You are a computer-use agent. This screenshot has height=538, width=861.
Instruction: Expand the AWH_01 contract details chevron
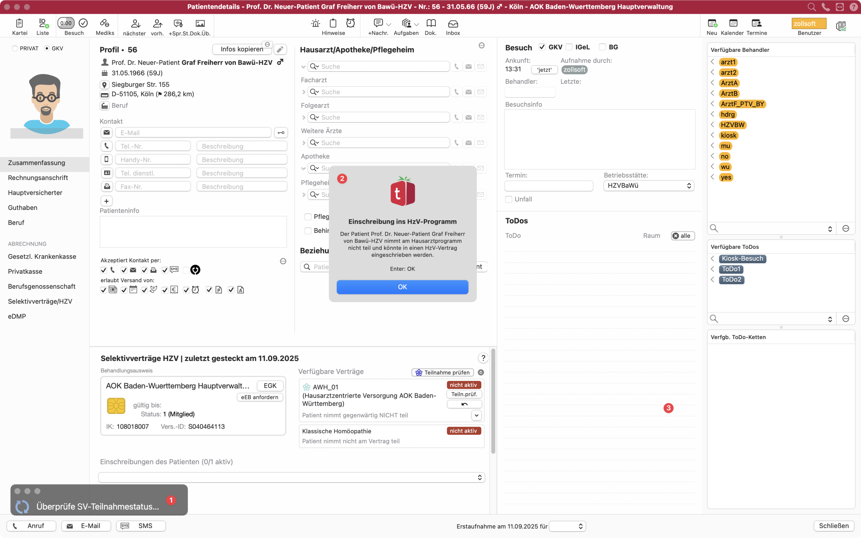pyautogui.click(x=476, y=415)
